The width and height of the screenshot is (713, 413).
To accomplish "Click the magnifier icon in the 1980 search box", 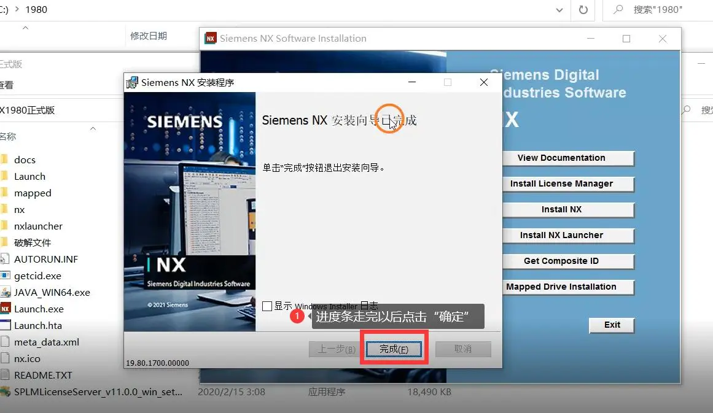I will 618,9.
